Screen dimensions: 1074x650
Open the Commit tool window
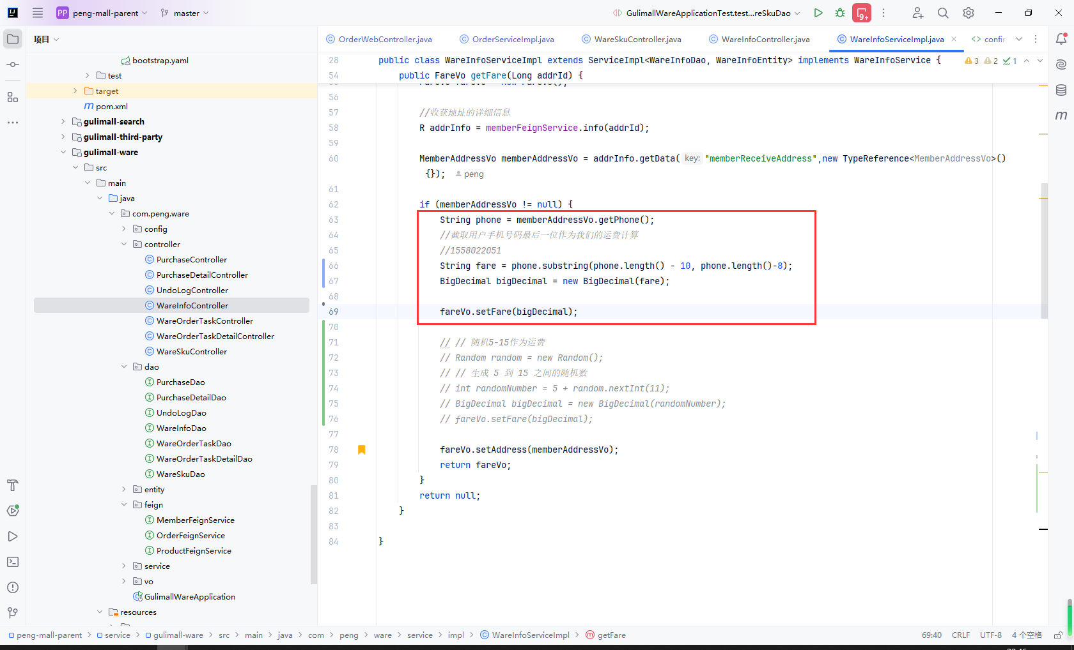pyautogui.click(x=13, y=64)
